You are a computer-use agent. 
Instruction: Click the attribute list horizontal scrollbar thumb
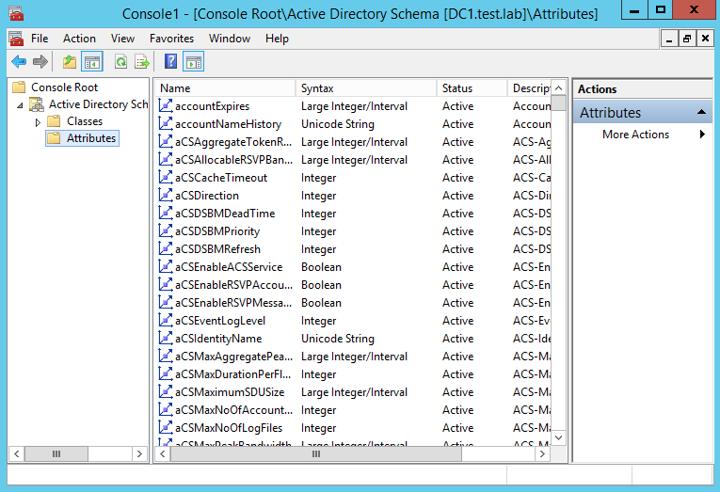(x=316, y=454)
